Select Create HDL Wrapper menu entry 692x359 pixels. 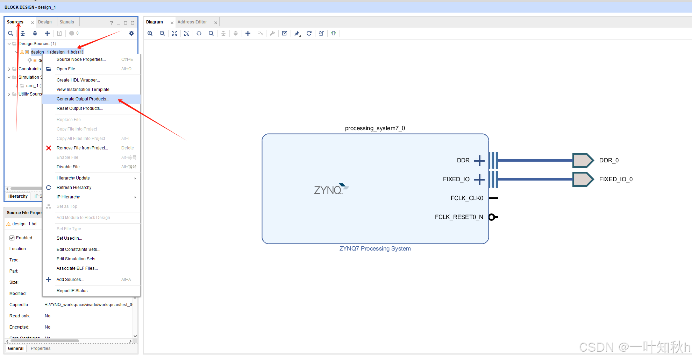point(91,80)
